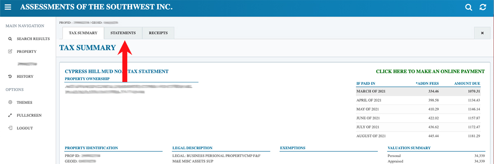Click the History clock icon

coord(10,77)
